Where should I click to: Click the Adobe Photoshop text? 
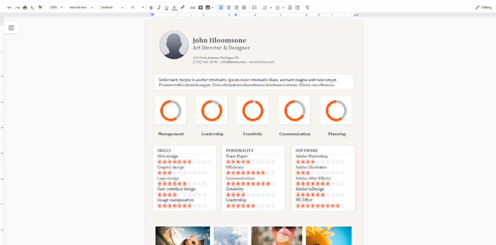click(311, 156)
